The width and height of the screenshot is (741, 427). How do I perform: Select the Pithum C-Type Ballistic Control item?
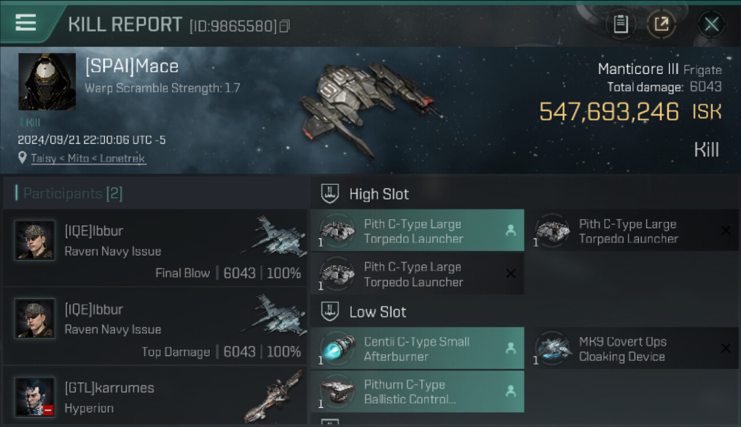click(x=417, y=392)
